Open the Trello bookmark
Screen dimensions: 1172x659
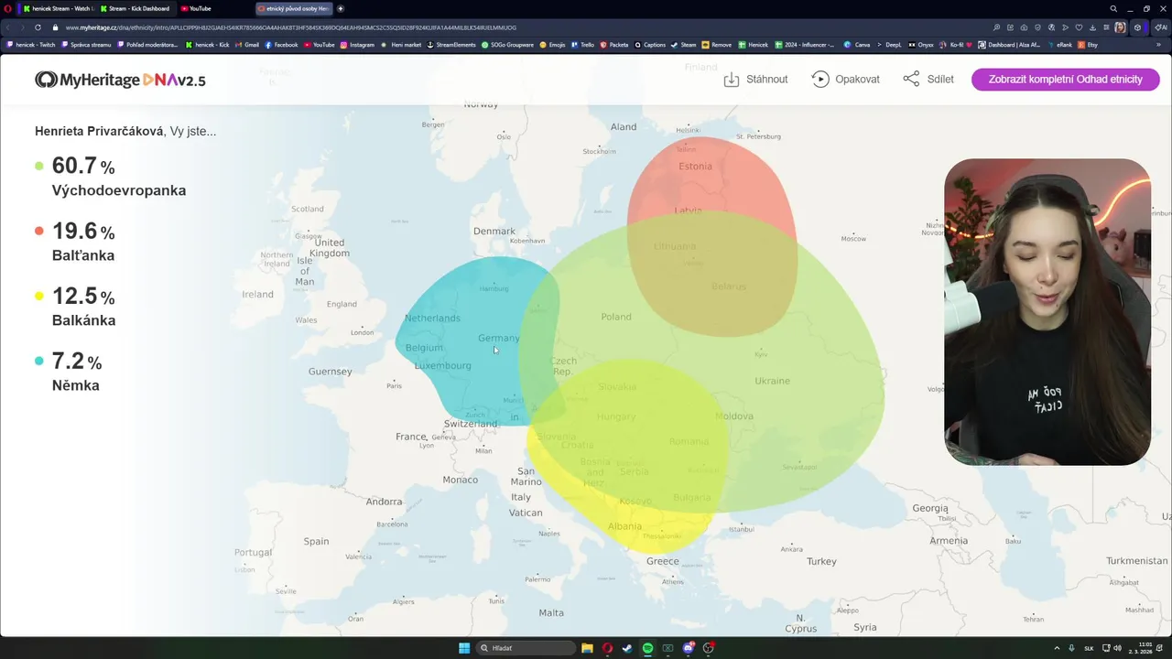pos(582,44)
